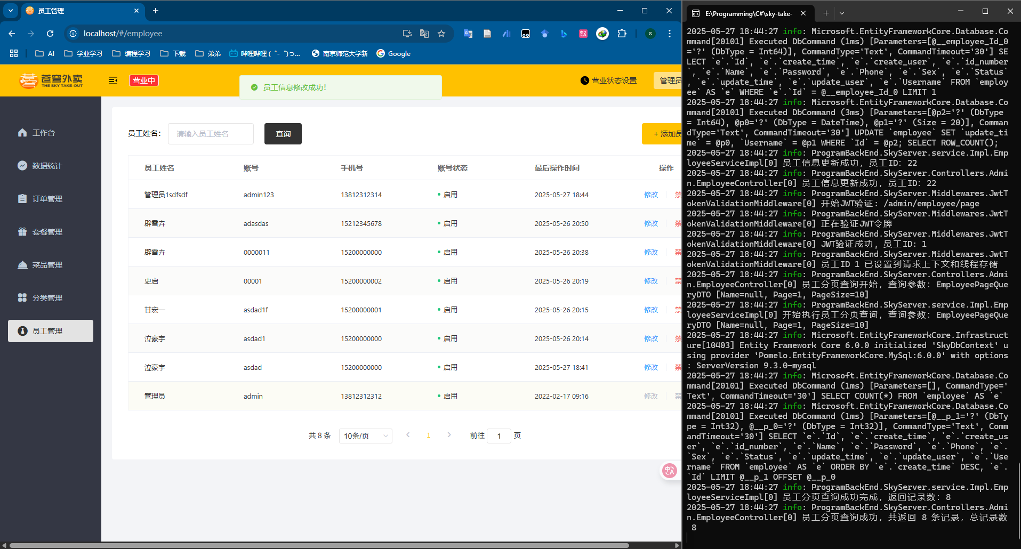Screen dimensions: 1021x549
Task: Expand the 10条/页 page size dropdown
Action: [365, 436]
